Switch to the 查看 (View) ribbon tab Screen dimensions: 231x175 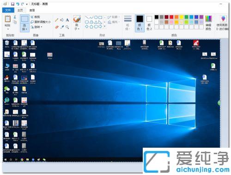point(32,10)
